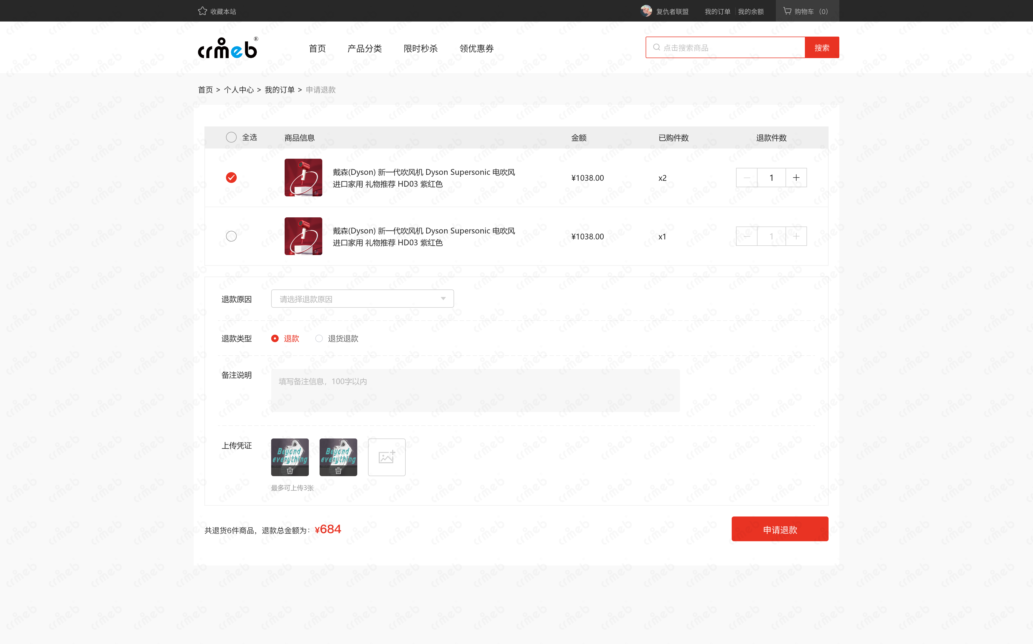Focus the 备注说明 remark text area
The image size is (1033, 644).
pyautogui.click(x=475, y=390)
